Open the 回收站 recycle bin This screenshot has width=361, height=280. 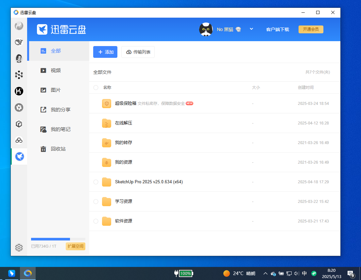(x=59, y=149)
